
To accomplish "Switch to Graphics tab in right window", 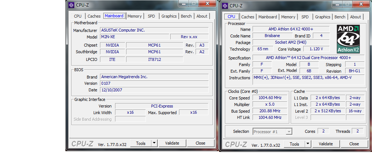I will (323, 17).
